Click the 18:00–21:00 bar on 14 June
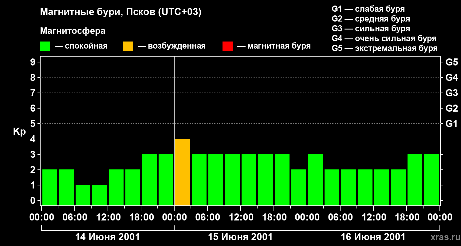Viewport: 461px width, 246px height. point(149,180)
